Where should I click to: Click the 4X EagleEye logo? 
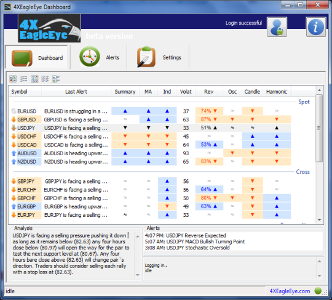point(49,28)
